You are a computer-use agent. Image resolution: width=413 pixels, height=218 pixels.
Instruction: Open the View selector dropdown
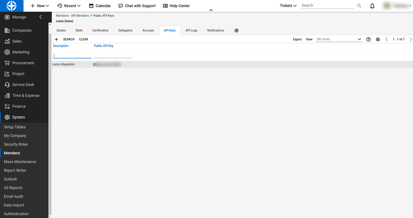339,39
